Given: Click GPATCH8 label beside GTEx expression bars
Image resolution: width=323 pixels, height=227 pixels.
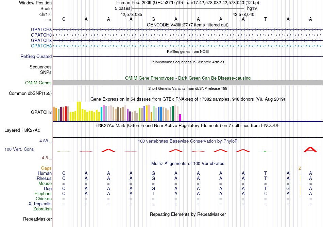Looking at the screenshot, I should 41,112.
